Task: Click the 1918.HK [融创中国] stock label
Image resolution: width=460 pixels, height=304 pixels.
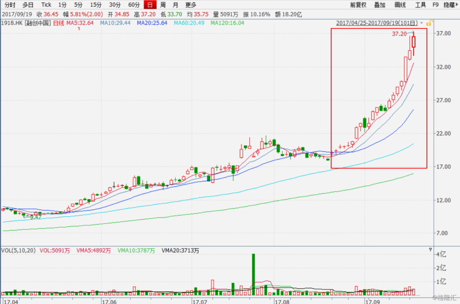Action: [x=26, y=23]
